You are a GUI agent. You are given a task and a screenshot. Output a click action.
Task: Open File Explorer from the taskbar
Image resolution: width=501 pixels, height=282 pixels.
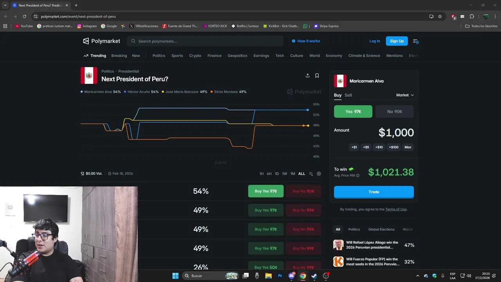269,276
